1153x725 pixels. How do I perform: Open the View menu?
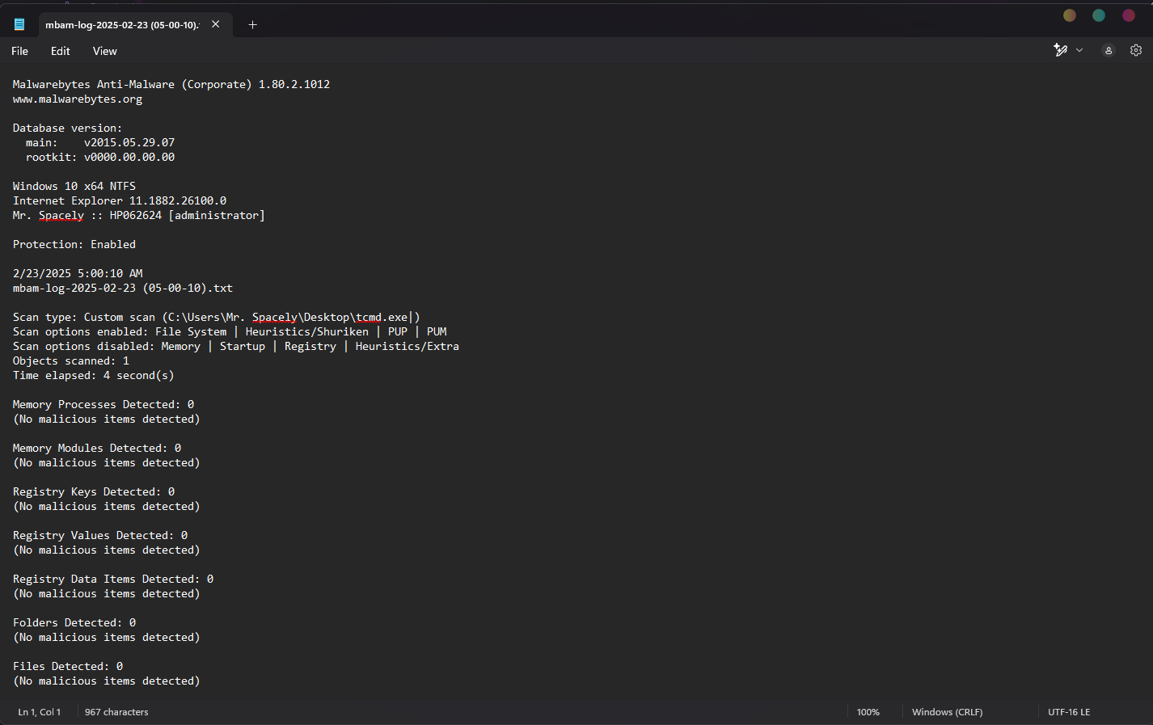(105, 51)
